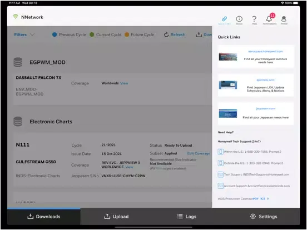
Task: Click the Outside the U.S. phone number text
Action: pyautogui.click(x=265, y=163)
